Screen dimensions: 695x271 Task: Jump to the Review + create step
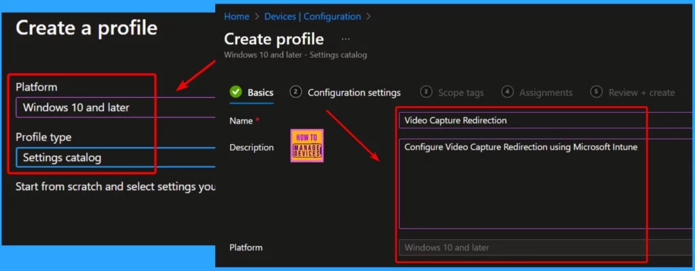(x=633, y=92)
